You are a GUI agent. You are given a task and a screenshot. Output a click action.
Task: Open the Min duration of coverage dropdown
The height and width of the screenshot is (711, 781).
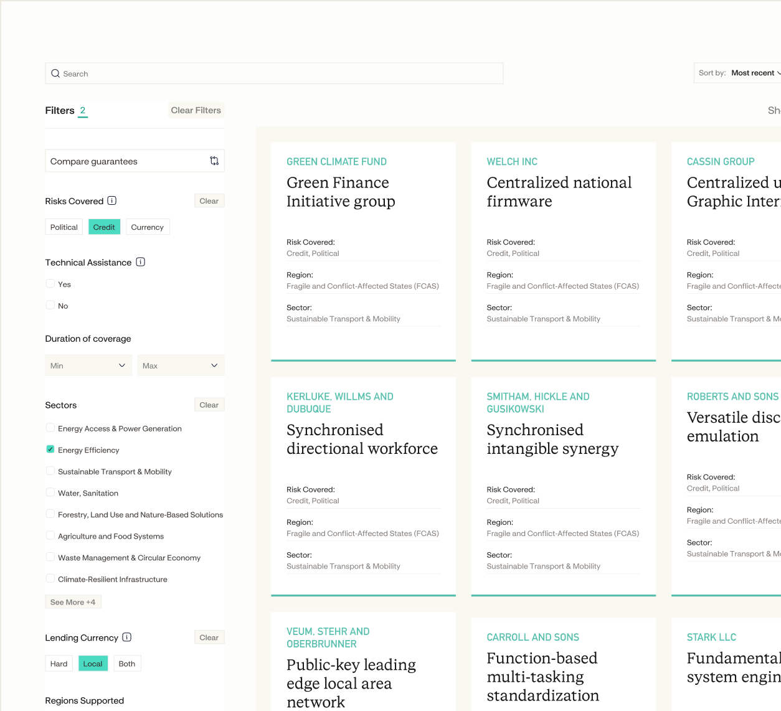[x=88, y=365]
